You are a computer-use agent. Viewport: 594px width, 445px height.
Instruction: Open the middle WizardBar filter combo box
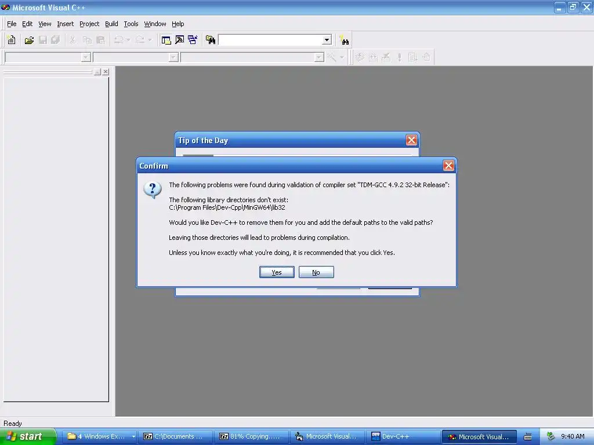[x=136, y=57]
